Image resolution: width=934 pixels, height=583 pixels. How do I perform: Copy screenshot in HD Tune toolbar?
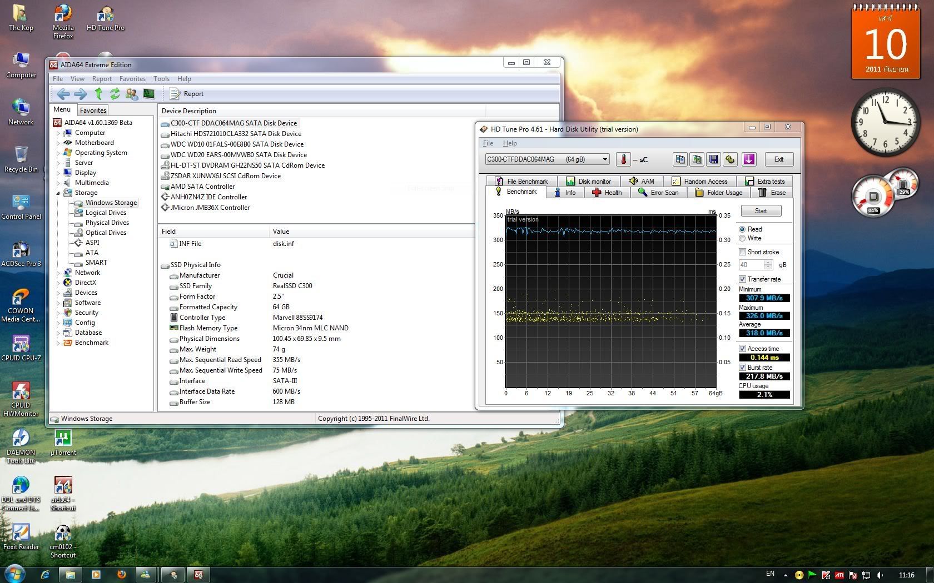click(x=697, y=159)
